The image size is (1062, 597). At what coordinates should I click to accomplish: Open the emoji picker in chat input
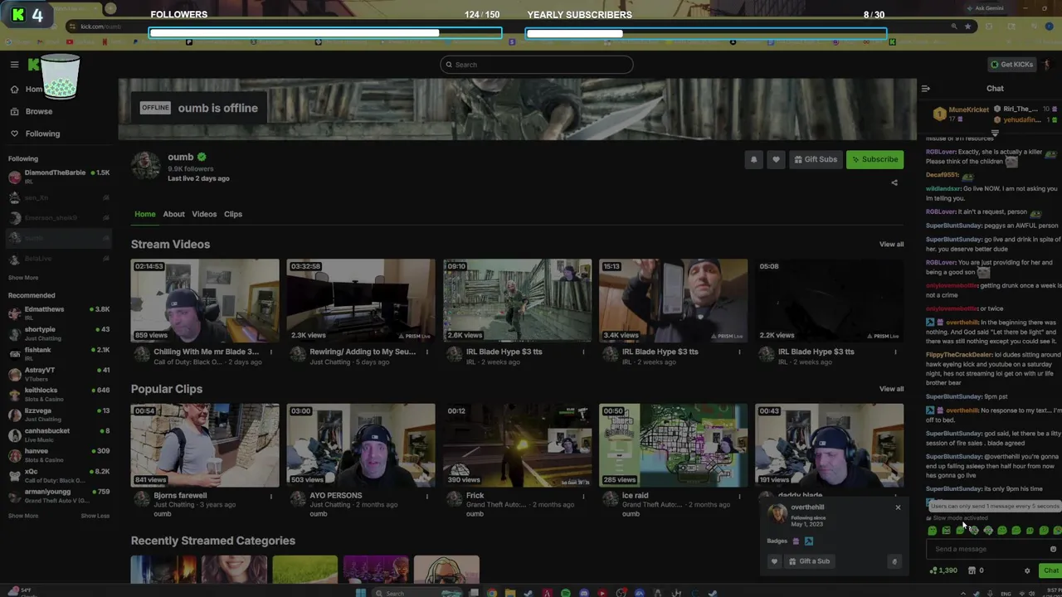pos(1053,549)
